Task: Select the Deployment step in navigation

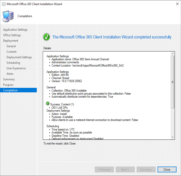Action: (x=11, y=41)
